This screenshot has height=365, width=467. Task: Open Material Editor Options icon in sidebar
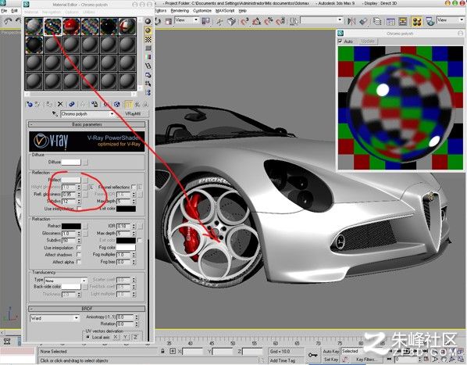[148, 75]
